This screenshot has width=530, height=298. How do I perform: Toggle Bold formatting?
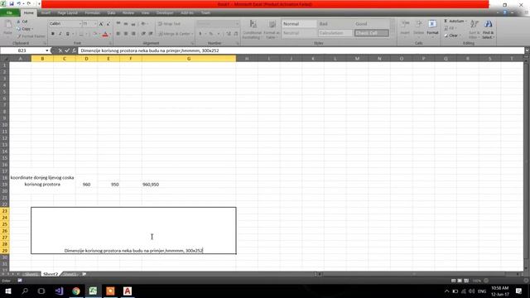tap(53, 34)
